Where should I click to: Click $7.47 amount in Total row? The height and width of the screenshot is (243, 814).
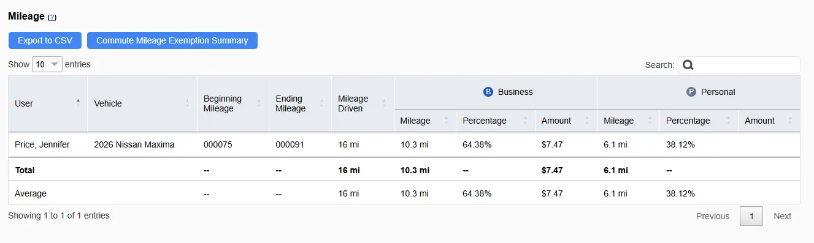[552, 170]
